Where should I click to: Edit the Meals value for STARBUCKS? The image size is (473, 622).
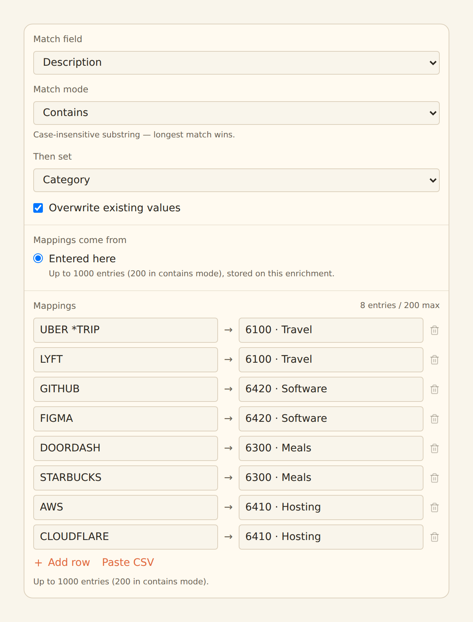331,478
